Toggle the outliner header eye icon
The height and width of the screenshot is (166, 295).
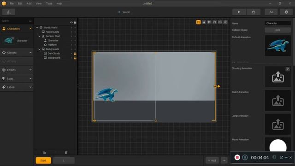pos(71,23)
